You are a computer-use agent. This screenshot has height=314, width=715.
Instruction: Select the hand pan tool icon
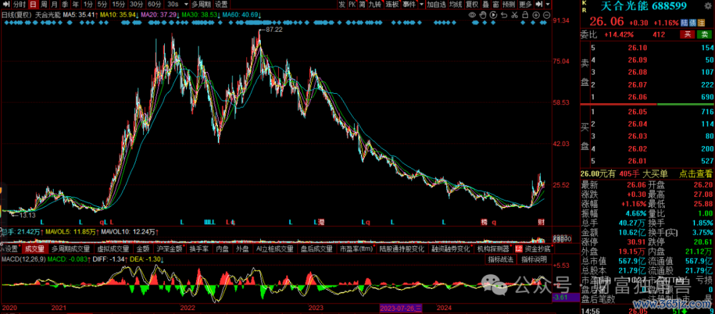pos(483,15)
